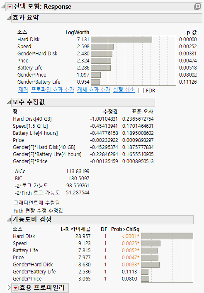Click the 제거 link
This screenshot has height=293, width=204.
tap(23, 90)
